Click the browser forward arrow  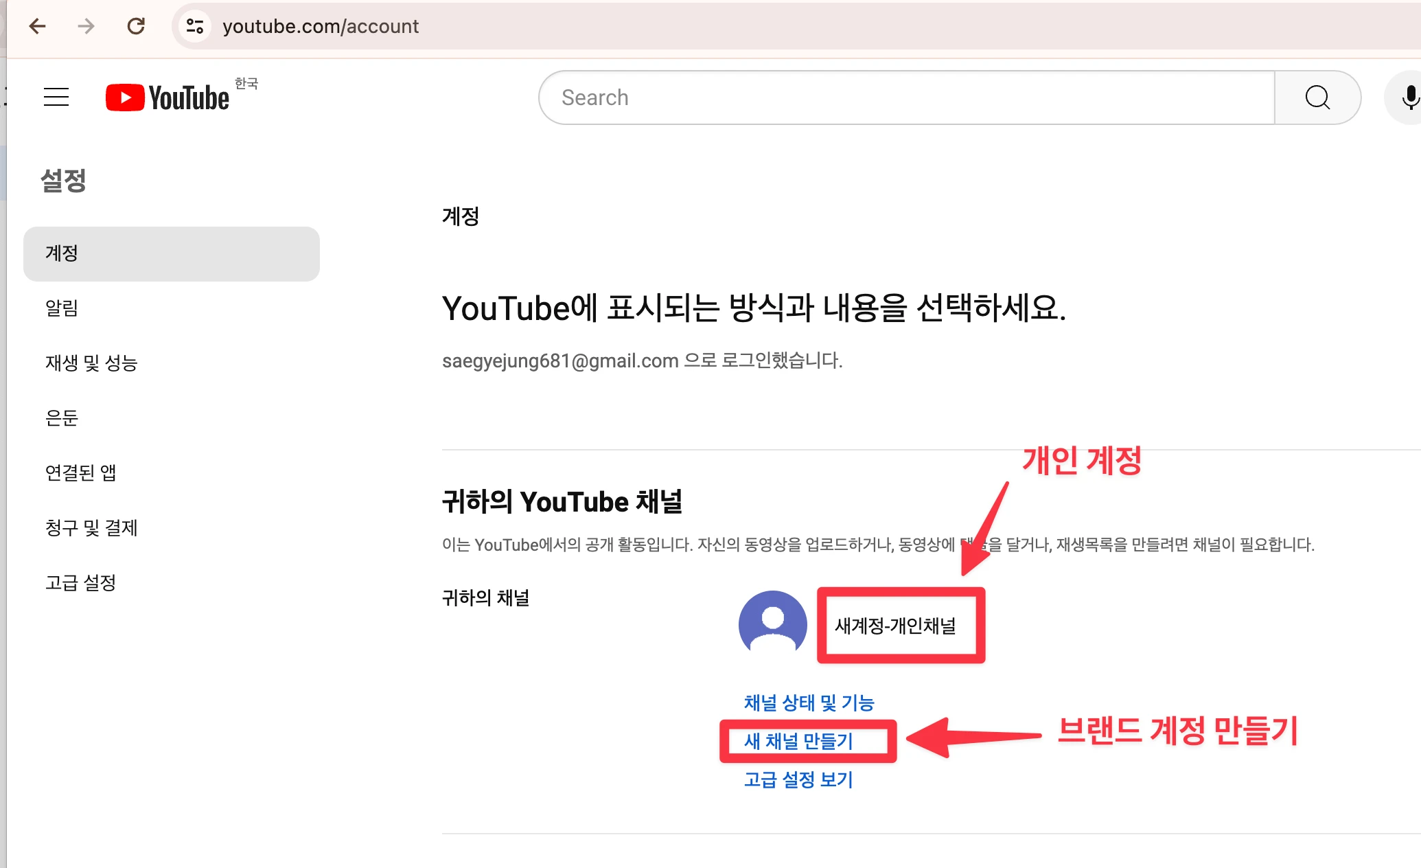coord(86,26)
